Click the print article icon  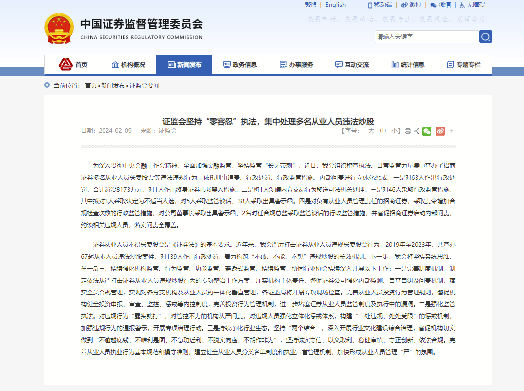point(408,131)
